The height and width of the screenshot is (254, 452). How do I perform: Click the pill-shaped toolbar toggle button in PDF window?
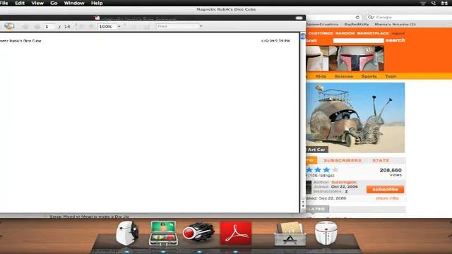(x=299, y=18)
